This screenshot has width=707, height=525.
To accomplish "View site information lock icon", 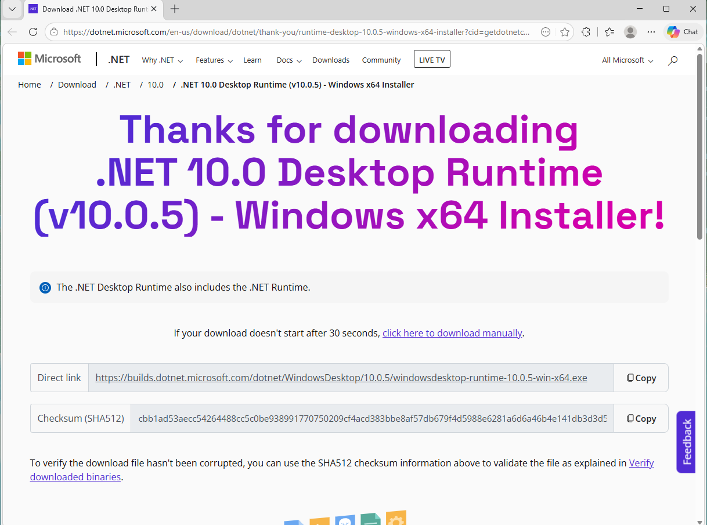I will 54,32.
